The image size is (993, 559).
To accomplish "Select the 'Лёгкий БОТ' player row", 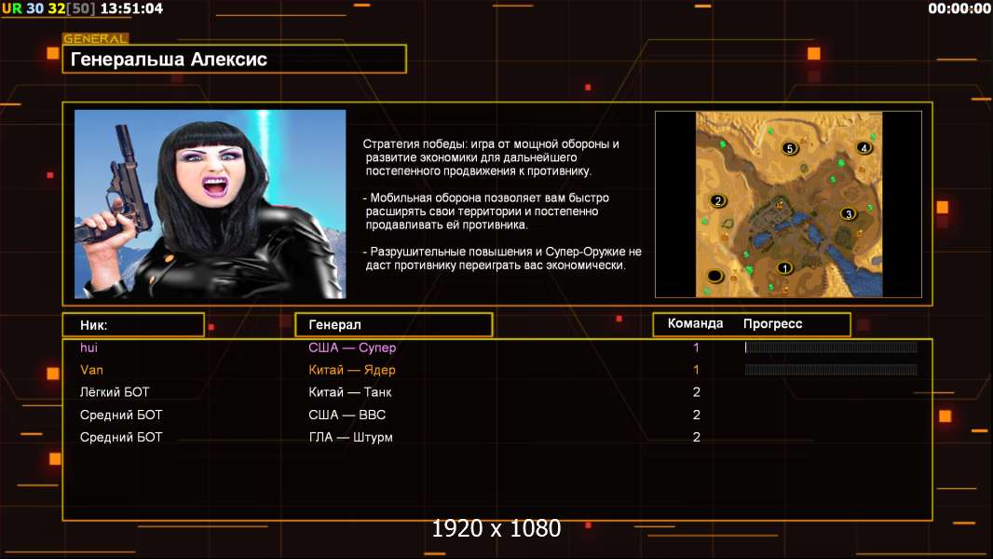I will (x=115, y=392).
